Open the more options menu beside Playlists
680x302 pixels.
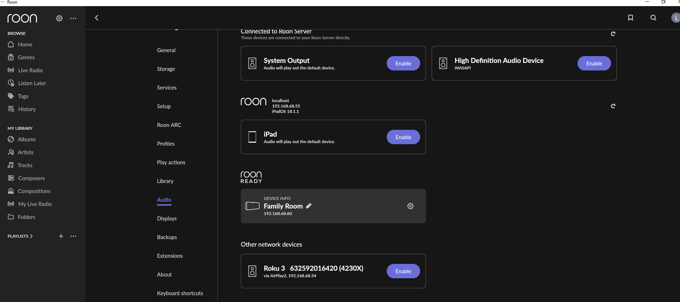pyautogui.click(x=73, y=236)
